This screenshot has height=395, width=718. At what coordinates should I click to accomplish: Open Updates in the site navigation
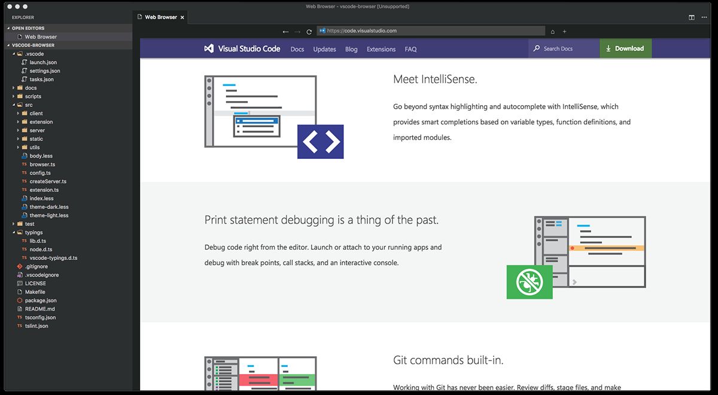[324, 49]
